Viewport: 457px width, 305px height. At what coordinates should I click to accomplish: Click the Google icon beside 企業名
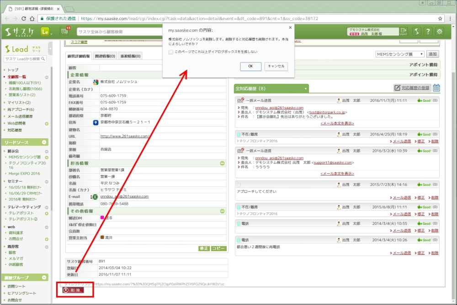click(96, 82)
